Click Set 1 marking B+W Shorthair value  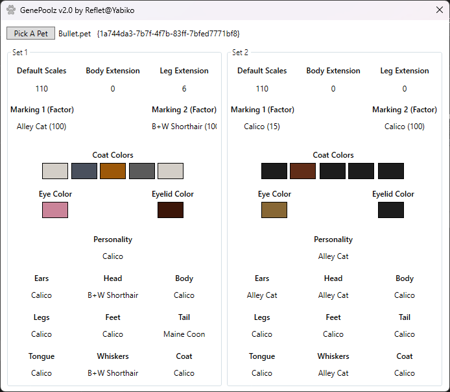184,127
